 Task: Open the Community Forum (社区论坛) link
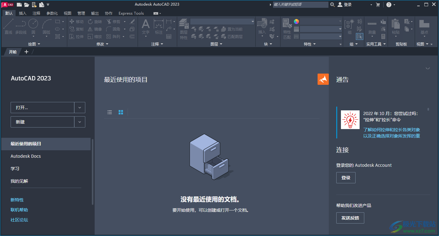click(x=19, y=220)
